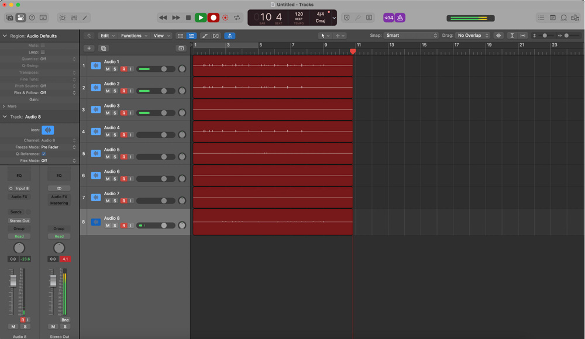Viewport: 585px width, 339px height.
Task: Expand the More section in Region inspector
Action: tap(10, 106)
